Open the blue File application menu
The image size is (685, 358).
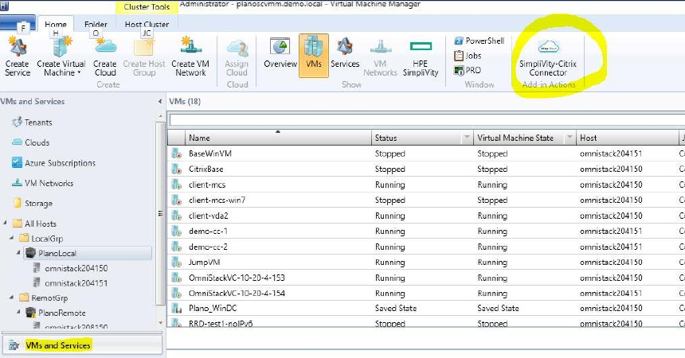click(18, 23)
